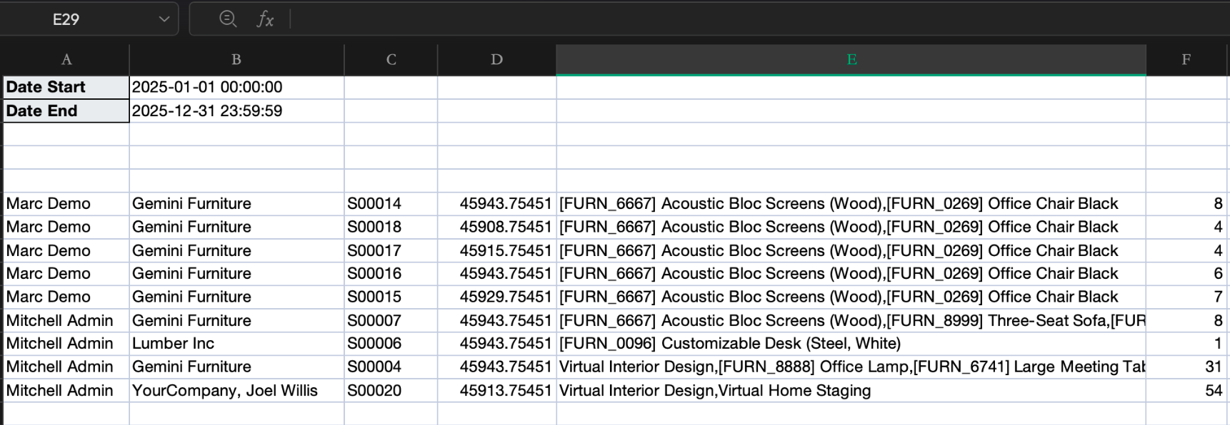The image size is (1230, 425).
Task: Select the YourCompany, Joel Willis cell
Action: pyautogui.click(x=236, y=391)
